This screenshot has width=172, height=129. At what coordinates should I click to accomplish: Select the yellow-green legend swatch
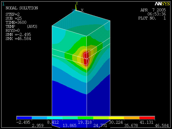(101, 118)
